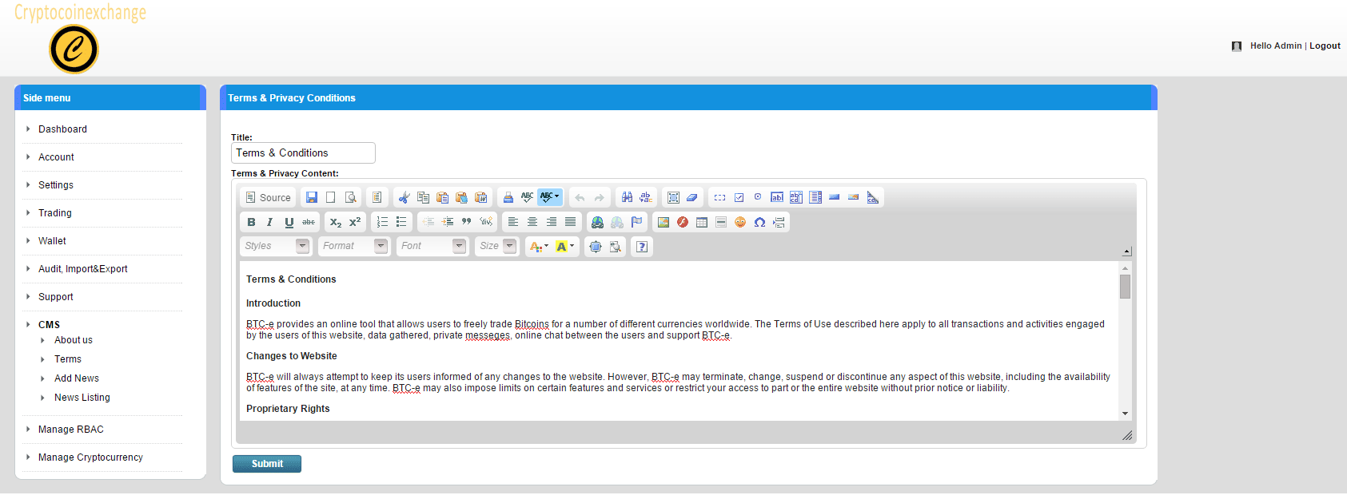Toggle the numbered list
Image resolution: width=1347 pixels, height=499 pixels.
[x=382, y=222]
